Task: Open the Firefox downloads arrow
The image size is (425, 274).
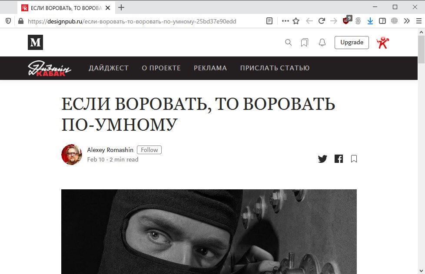Action: point(370,21)
